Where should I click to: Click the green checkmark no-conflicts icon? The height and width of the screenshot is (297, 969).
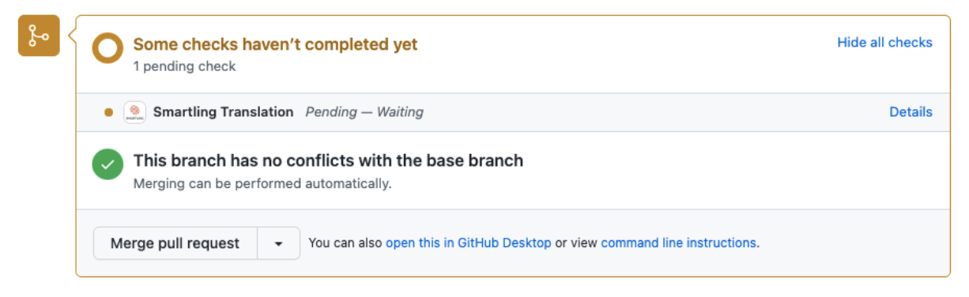tap(107, 165)
